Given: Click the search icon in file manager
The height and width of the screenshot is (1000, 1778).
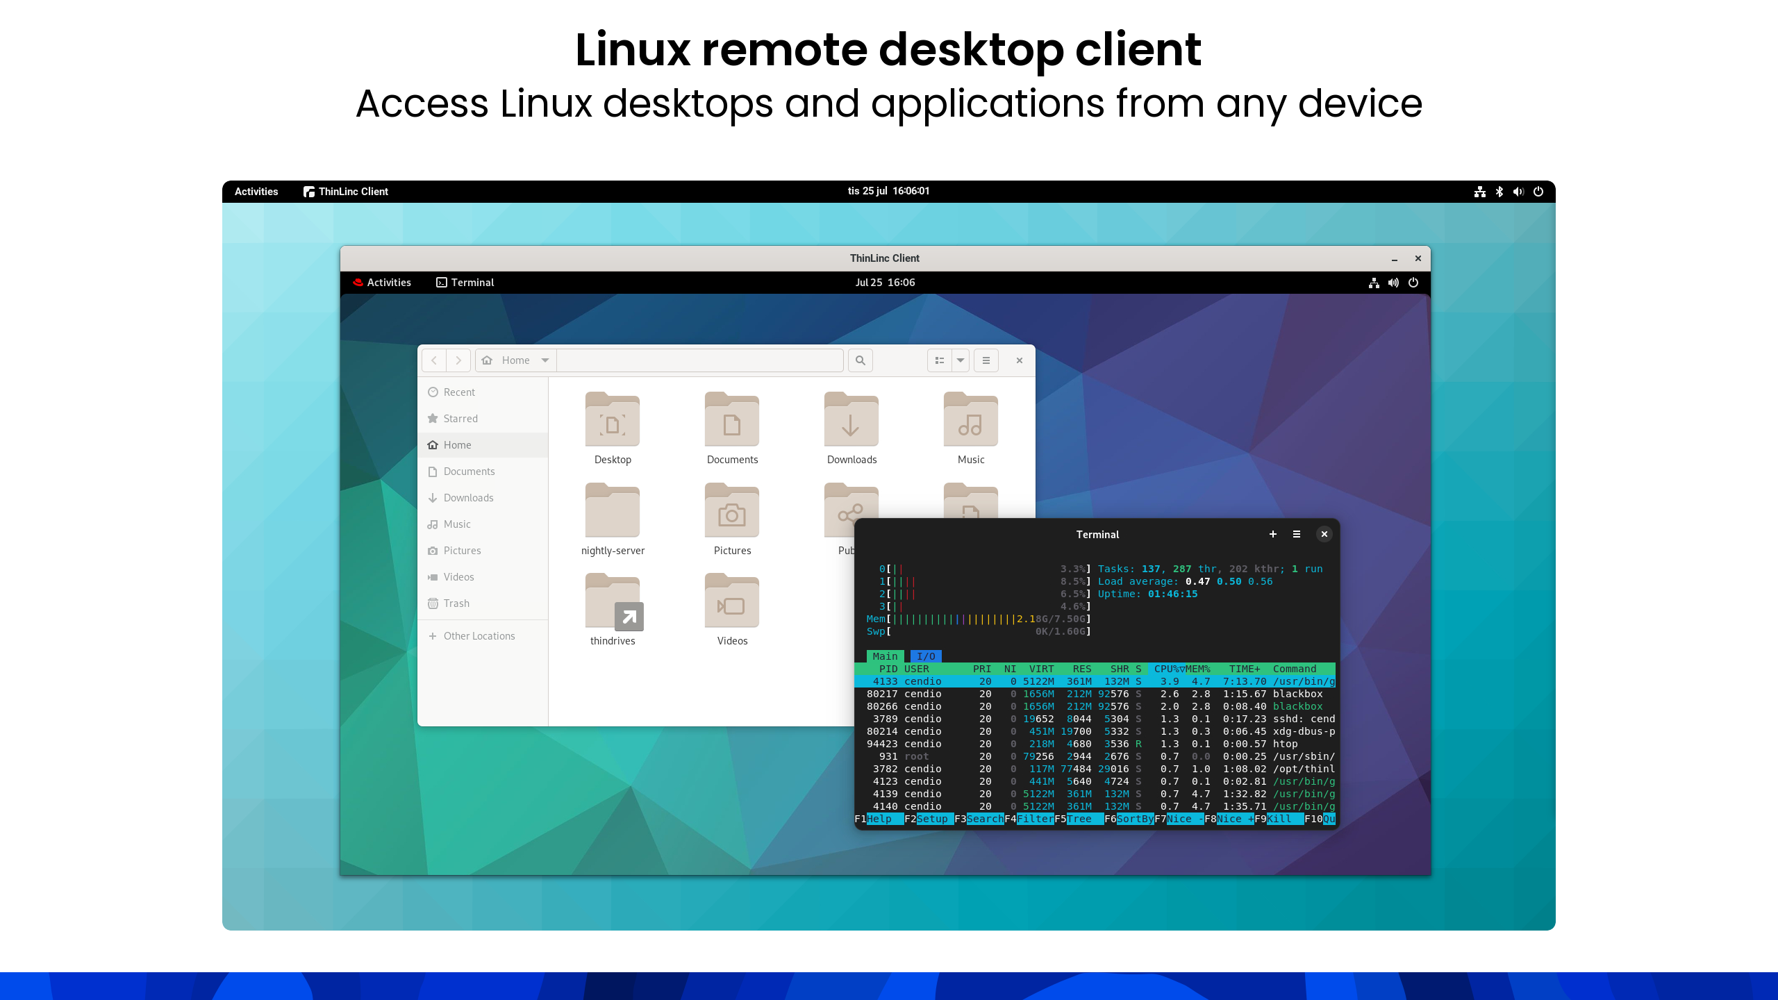Looking at the screenshot, I should coord(860,360).
